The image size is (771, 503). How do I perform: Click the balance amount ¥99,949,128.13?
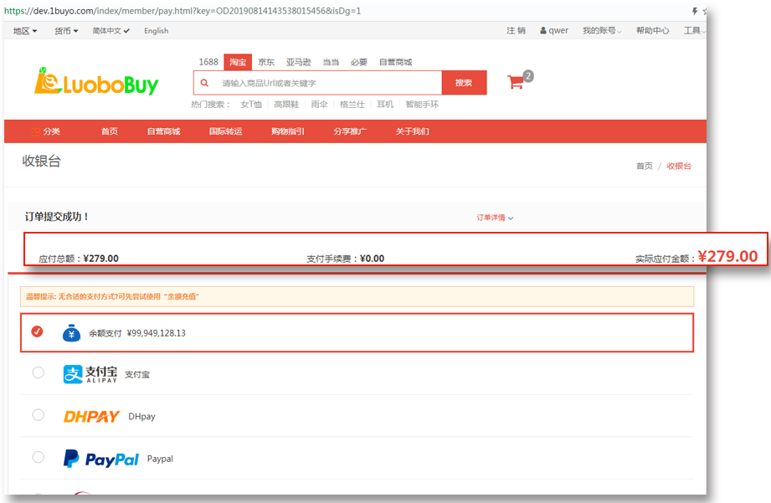[157, 333]
